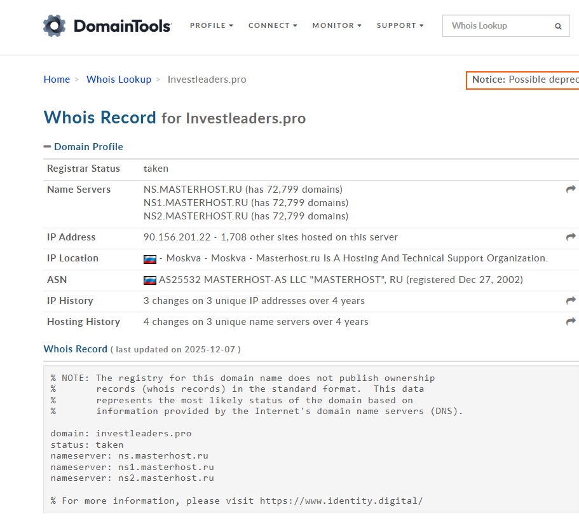This screenshot has width=579, height=526.
Task: Click the DomainTools wordmark text
Action: pos(122,26)
